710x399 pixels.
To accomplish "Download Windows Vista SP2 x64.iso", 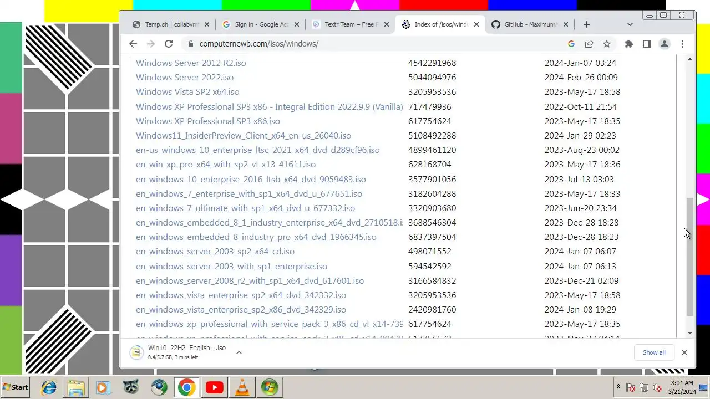I will pos(187,91).
